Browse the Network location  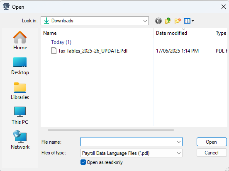click(20, 140)
